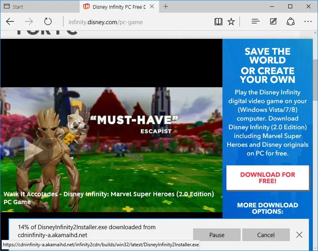
Task: Click the "MUST-HAVE" Escapist quote in video
Action: [x=134, y=124]
